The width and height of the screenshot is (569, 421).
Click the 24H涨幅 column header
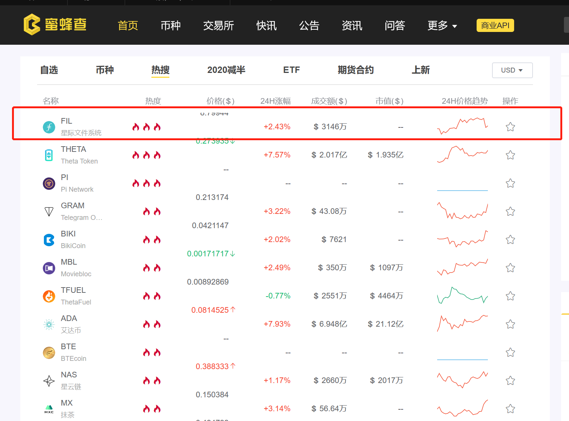[275, 101]
